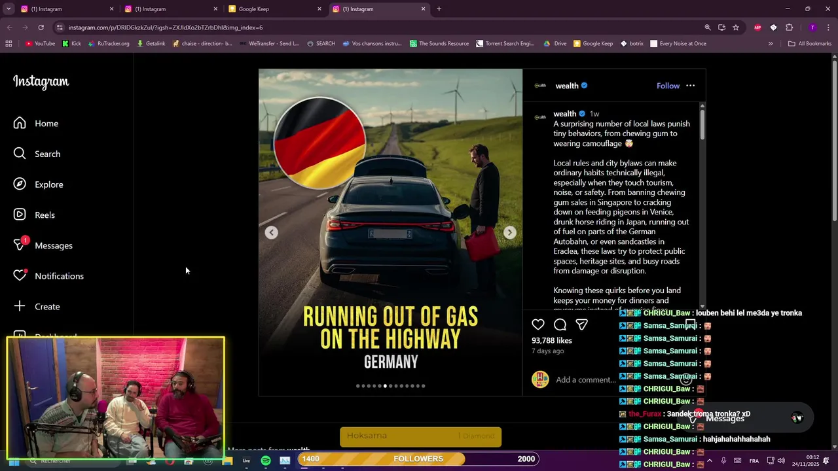The image size is (838, 471).
Task: Open the ABP extension icon
Action: click(758, 27)
